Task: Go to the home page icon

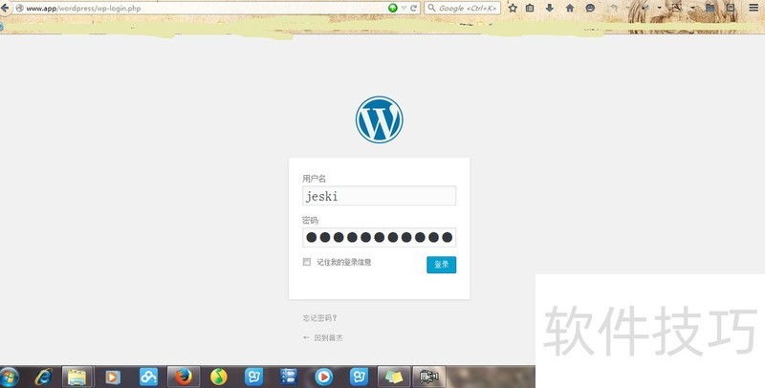Action: point(570,9)
